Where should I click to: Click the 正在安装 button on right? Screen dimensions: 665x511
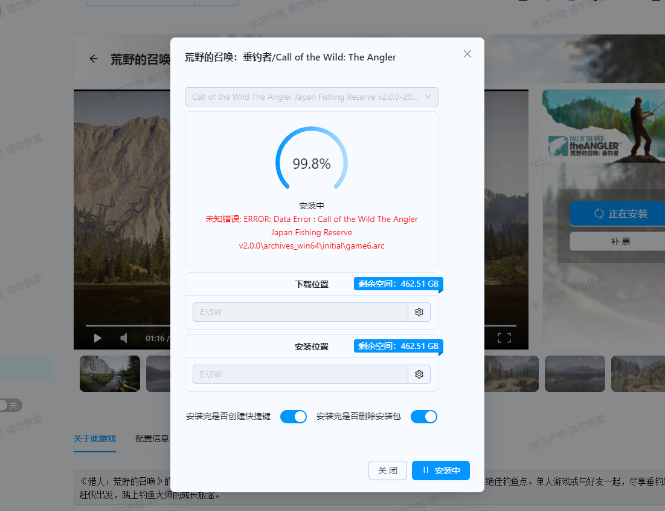(x=617, y=213)
